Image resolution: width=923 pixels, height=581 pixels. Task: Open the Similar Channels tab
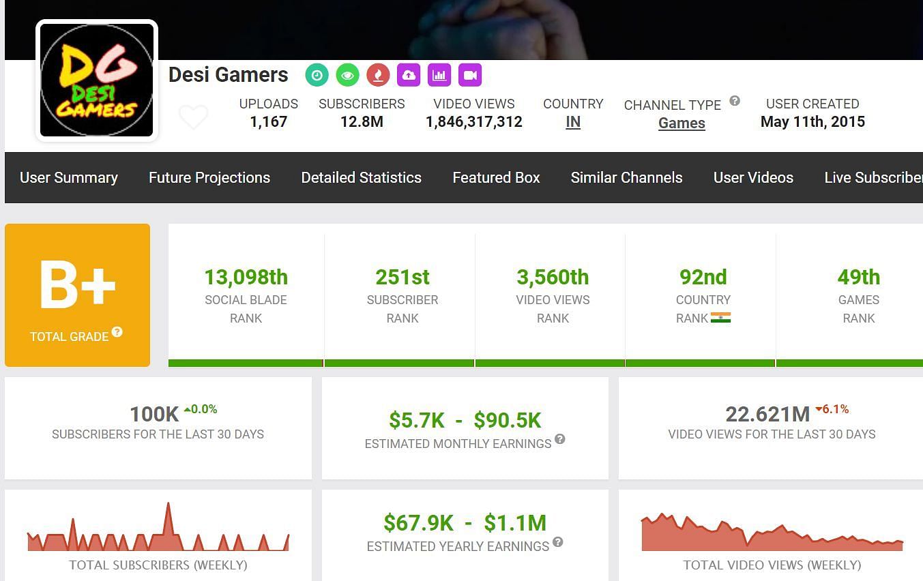tap(626, 177)
